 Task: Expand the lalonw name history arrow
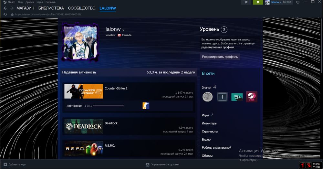[x=123, y=30]
